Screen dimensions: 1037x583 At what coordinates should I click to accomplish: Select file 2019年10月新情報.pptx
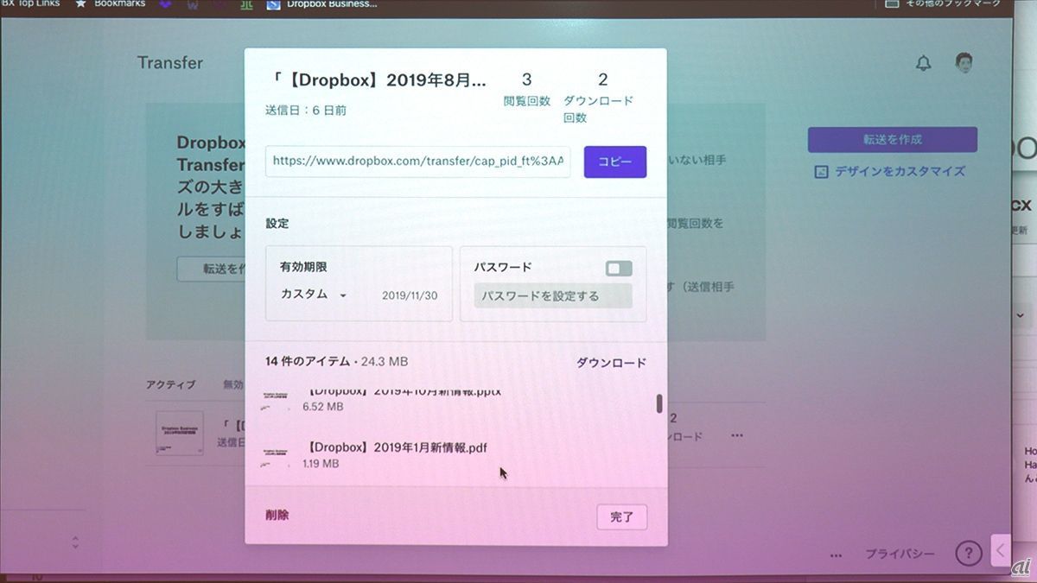402,390
